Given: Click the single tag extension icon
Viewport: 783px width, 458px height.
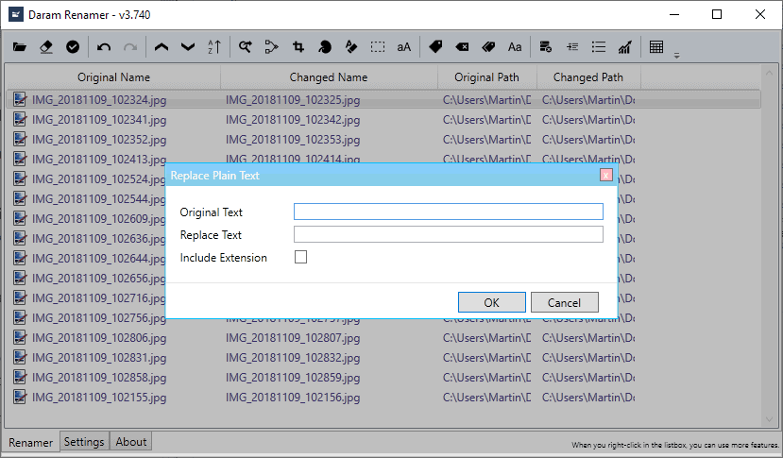Looking at the screenshot, I should (x=435, y=47).
